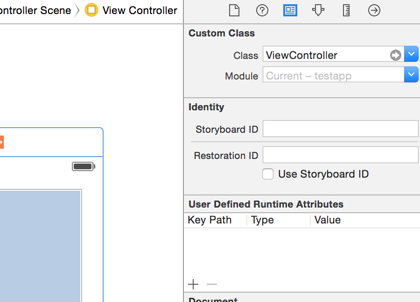Open the Size inspector ruler icon
The image size is (420, 302).
click(x=346, y=10)
